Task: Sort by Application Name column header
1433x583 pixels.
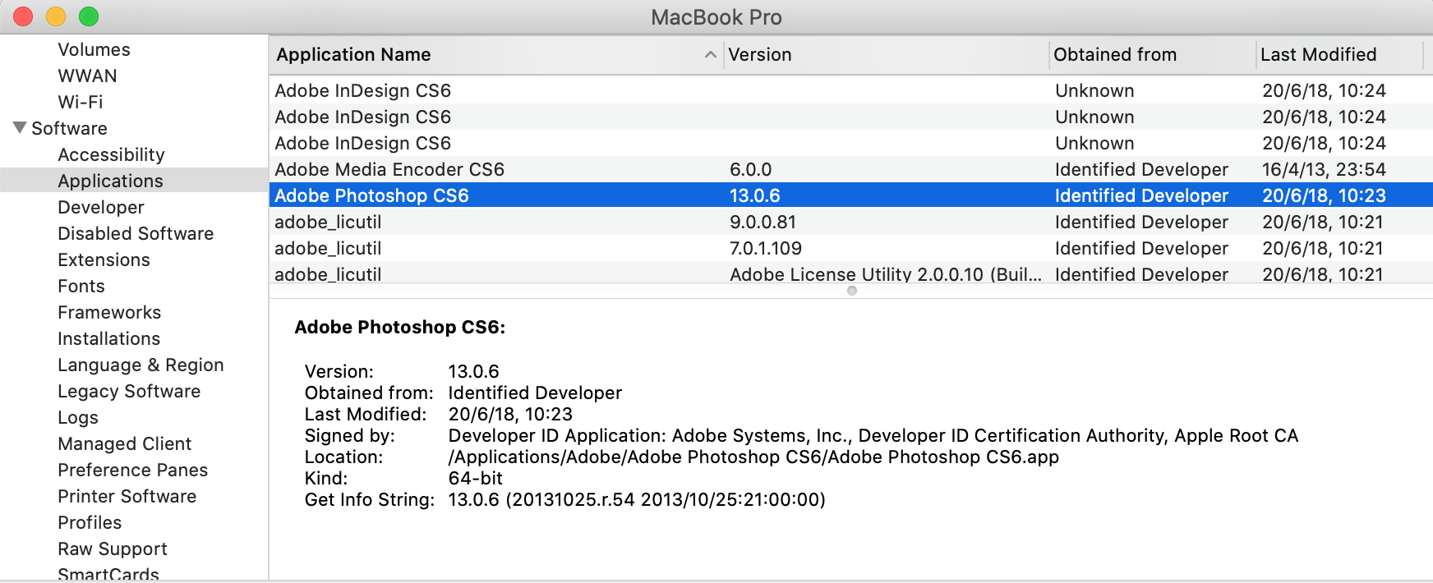Action: coord(353,55)
